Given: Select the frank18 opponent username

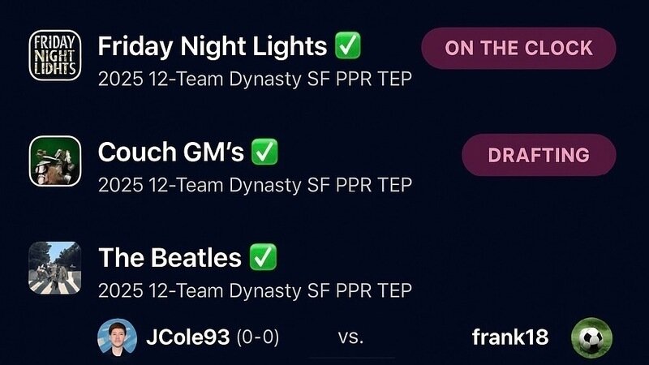Looking at the screenshot, I should coord(509,337).
